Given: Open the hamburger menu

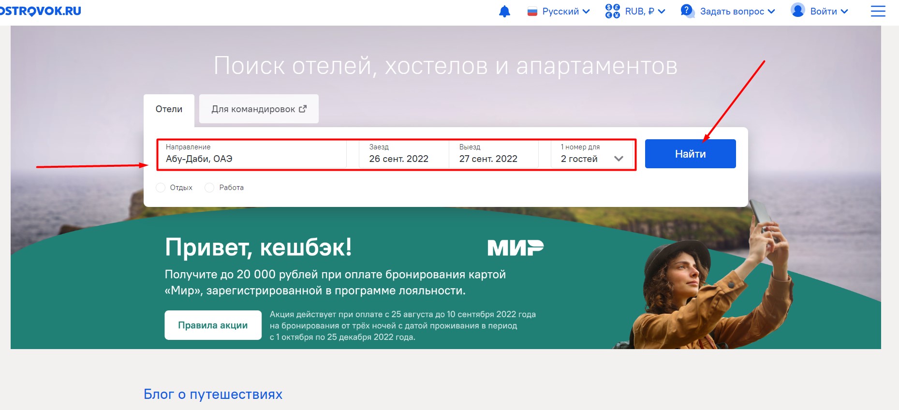Looking at the screenshot, I should pos(878,11).
